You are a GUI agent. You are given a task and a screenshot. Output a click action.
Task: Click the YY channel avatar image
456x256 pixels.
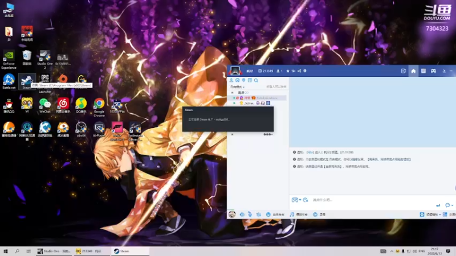tap(235, 71)
